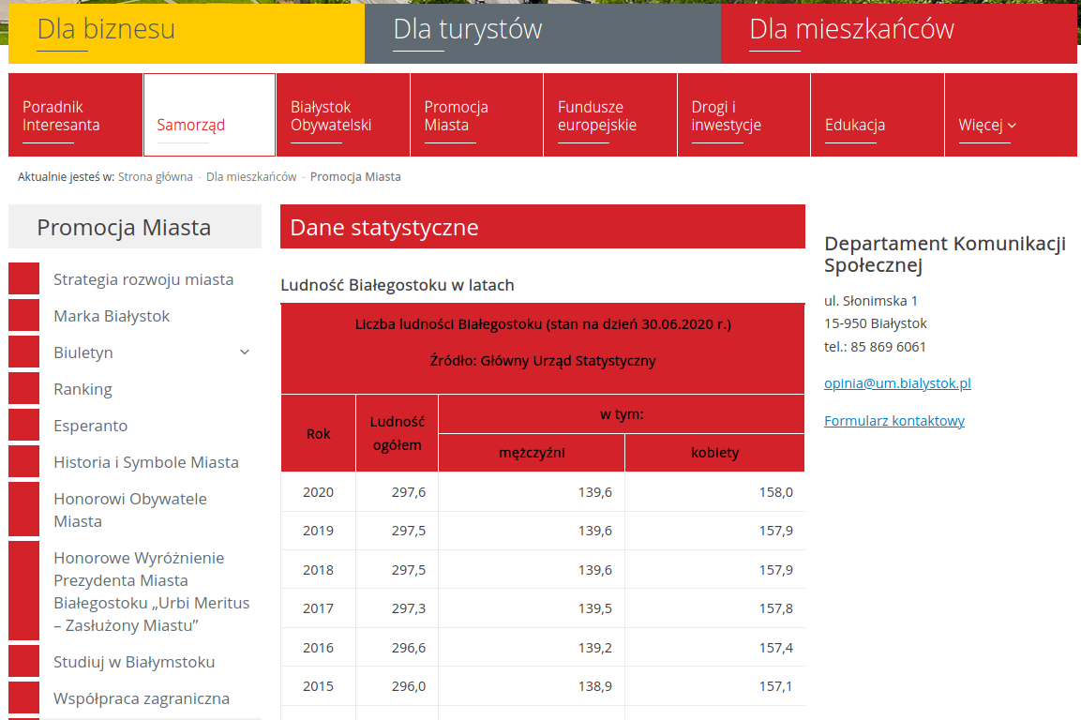Click Strona główna breadcrumb link
Viewport: 1081px width, 720px height.
click(155, 177)
